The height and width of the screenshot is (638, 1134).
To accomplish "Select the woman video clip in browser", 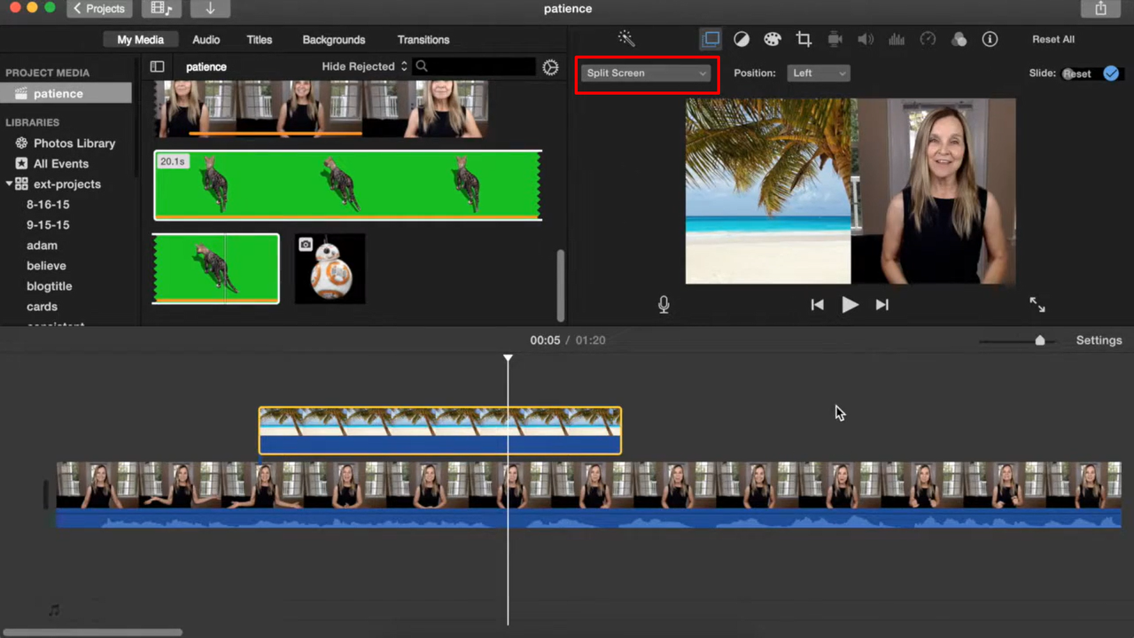I will point(321,109).
